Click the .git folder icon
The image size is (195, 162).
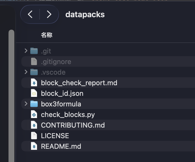click(34, 51)
